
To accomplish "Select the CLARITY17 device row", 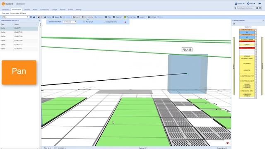I will [x=19, y=45].
